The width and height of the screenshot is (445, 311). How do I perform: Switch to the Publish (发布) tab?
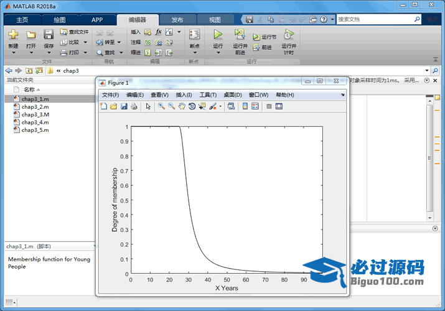pos(177,20)
